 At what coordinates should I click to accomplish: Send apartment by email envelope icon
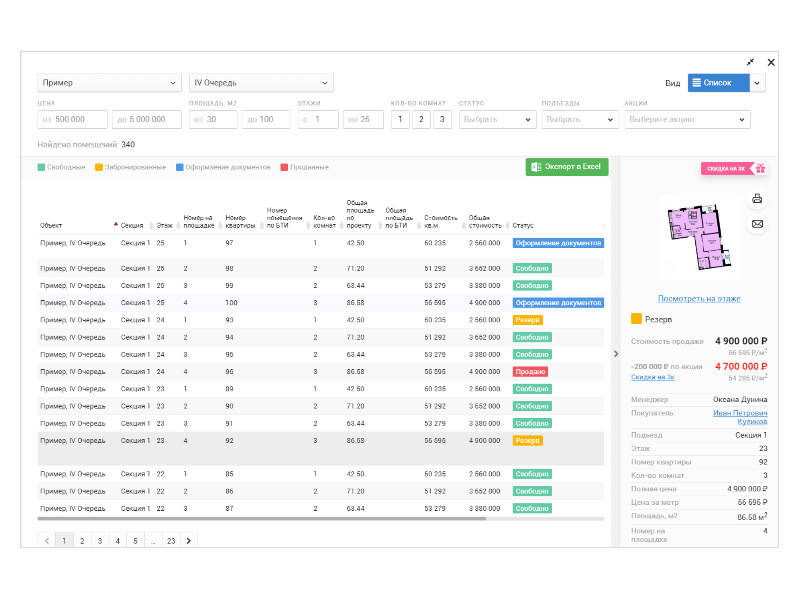click(x=757, y=224)
